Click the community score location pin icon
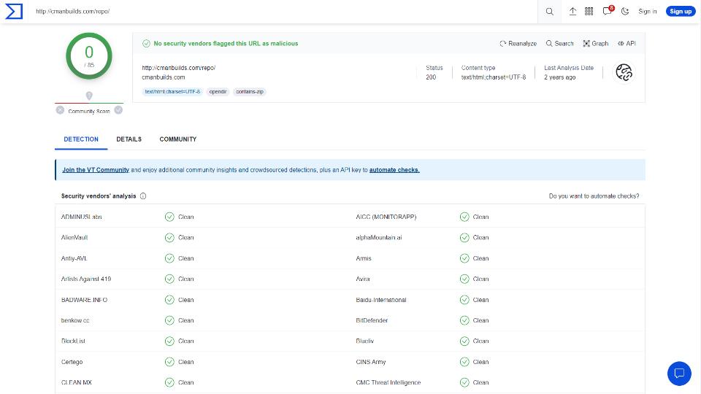The width and height of the screenshot is (701, 394). [89, 96]
